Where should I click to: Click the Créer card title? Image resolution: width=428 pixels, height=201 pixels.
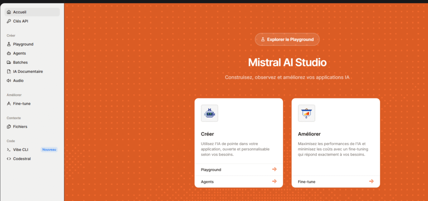(x=207, y=134)
